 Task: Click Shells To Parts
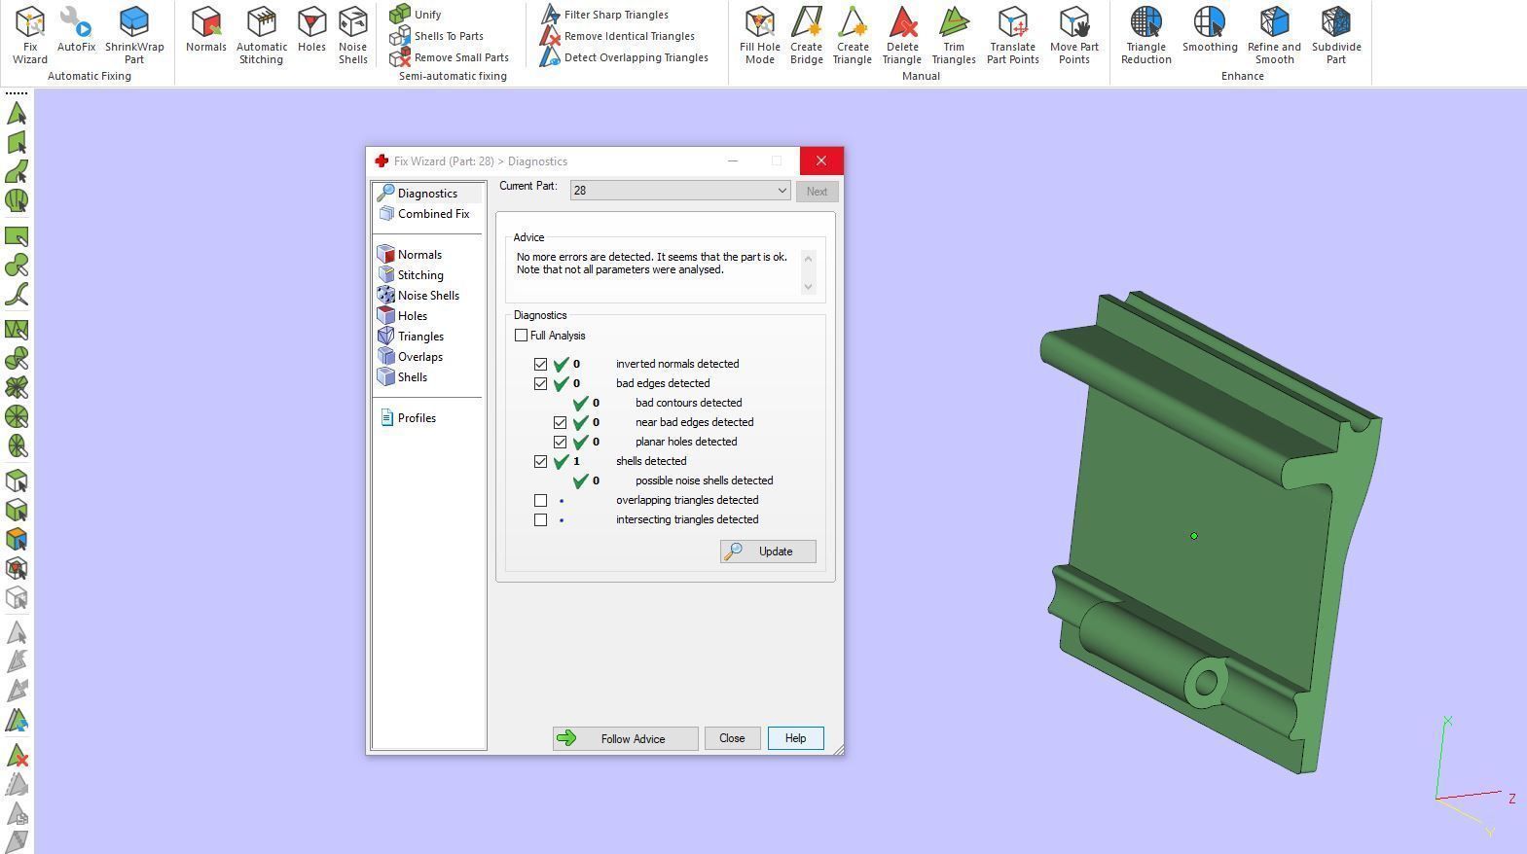(x=436, y=36)
